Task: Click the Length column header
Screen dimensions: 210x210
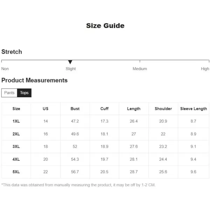Action: pyautogui.click(x=134, y=108)
